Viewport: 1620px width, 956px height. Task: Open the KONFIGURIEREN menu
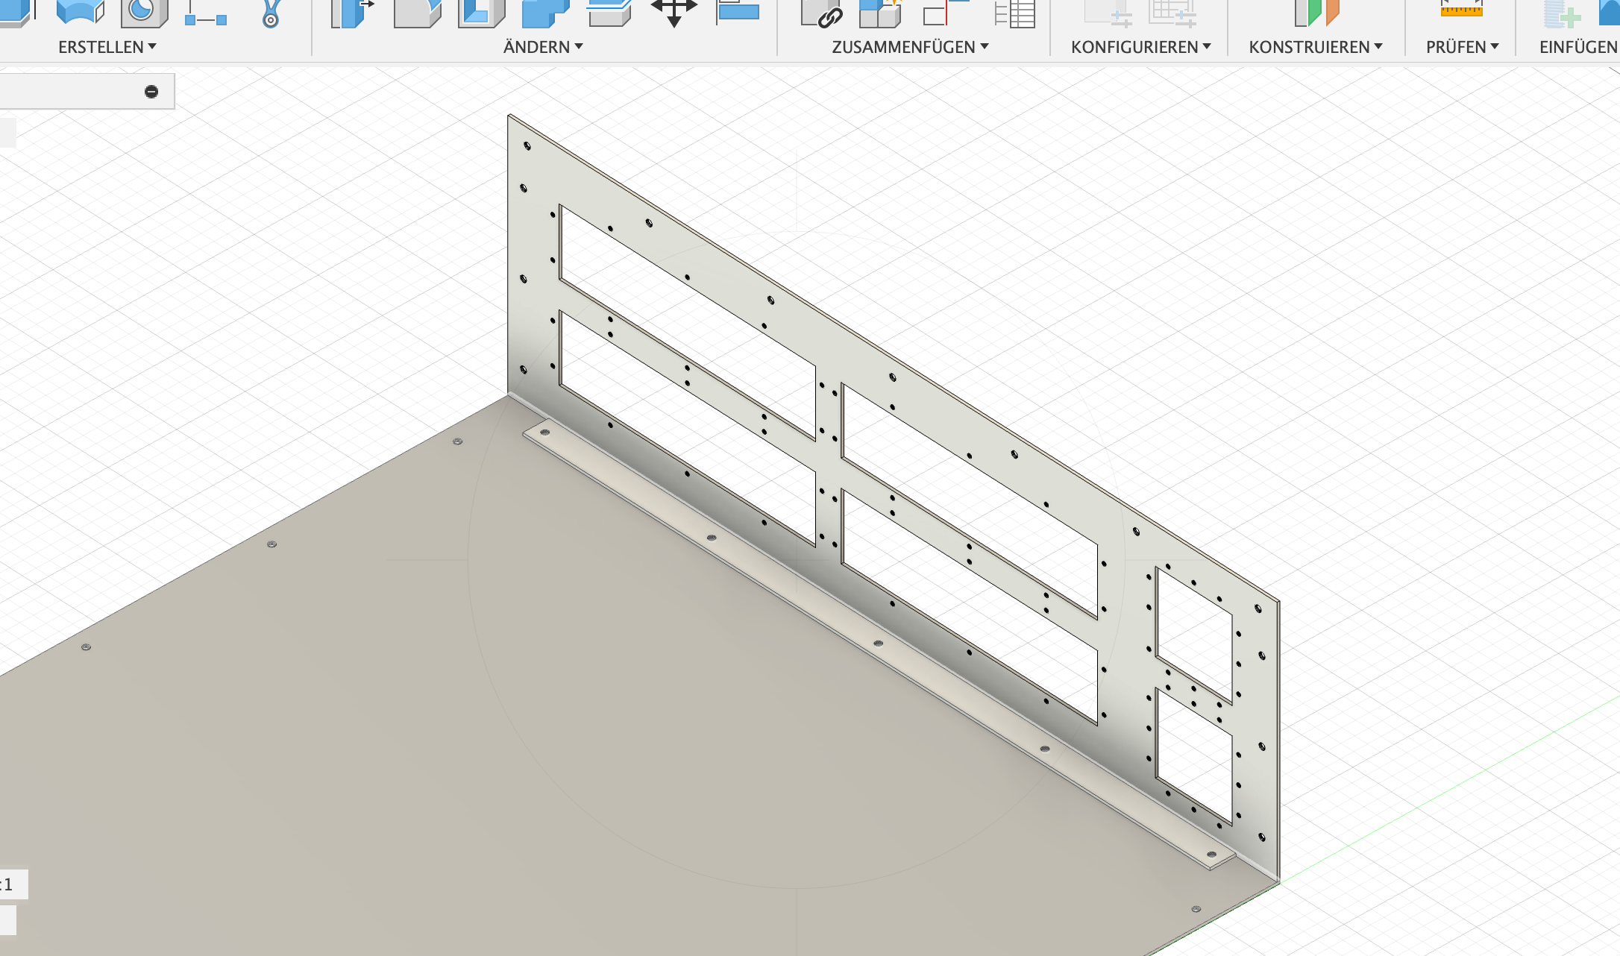(1140, 47)
